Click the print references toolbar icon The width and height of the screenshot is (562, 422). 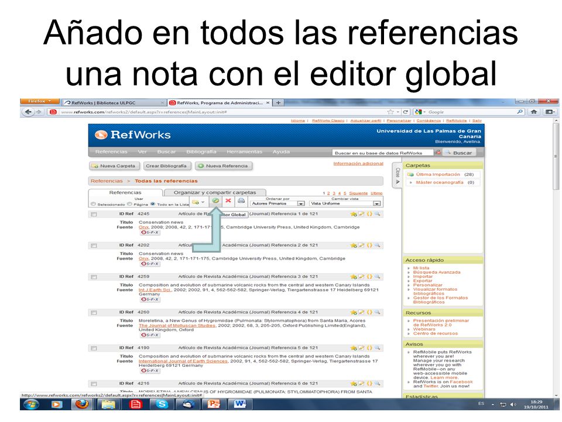[x=241, y=200]
